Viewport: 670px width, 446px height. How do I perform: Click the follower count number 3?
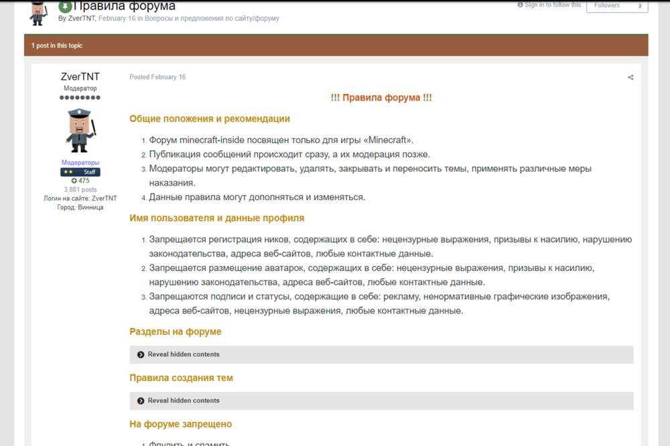(x=640, y=5)
